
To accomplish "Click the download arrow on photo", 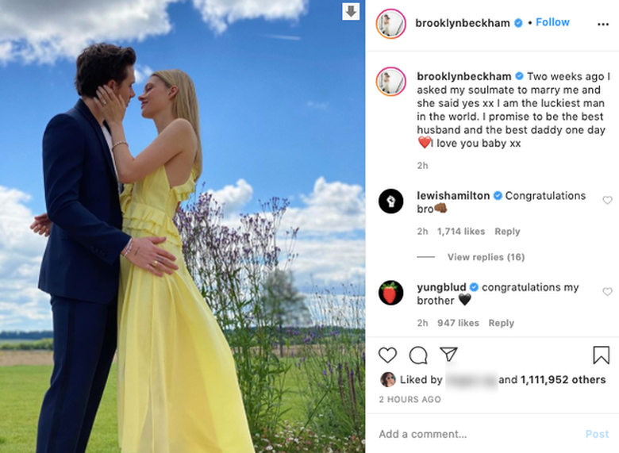I will (x=351, y=12).
